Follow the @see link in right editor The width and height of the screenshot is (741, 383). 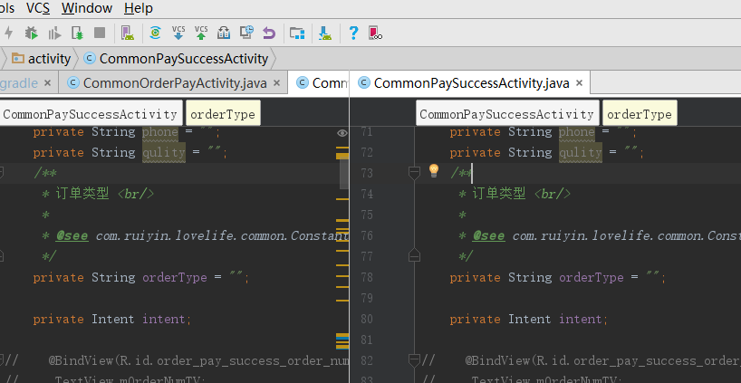pyautogui.click(x=488, y=235)
